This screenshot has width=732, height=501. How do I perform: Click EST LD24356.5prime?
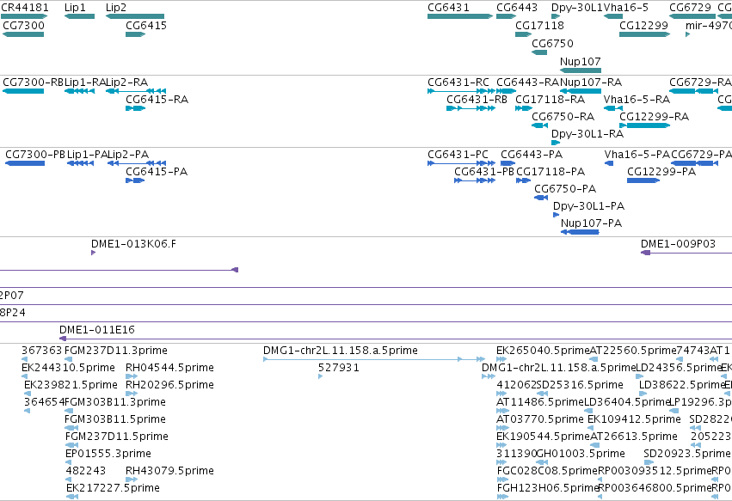(679, 368)
